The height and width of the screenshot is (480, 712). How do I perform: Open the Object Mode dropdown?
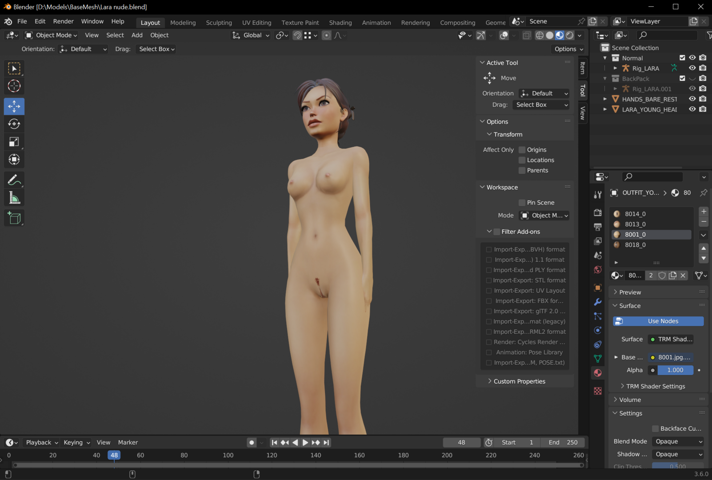point(51,35)
